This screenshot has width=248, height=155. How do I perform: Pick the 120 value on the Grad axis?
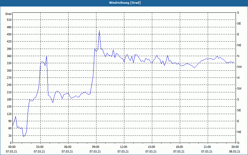(9, 114)
